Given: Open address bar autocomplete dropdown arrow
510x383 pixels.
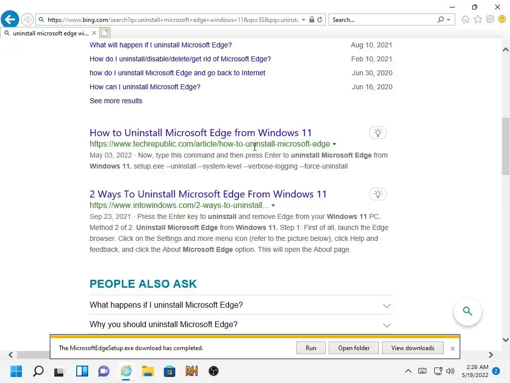Looking at the screenshot, I should tap(303, 19).
